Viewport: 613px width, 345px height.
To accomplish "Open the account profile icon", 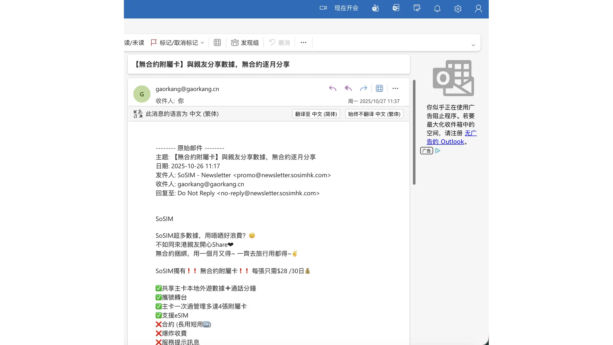I will pos(478,9).
